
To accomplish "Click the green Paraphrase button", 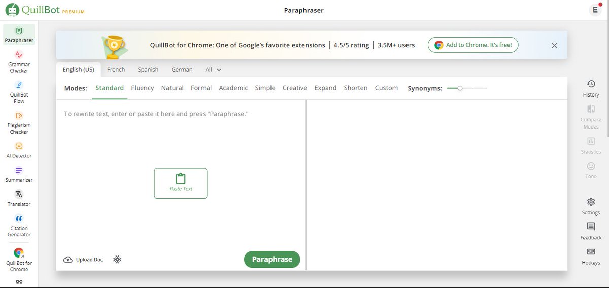I will pyautogui.click(x=272, y=259).
